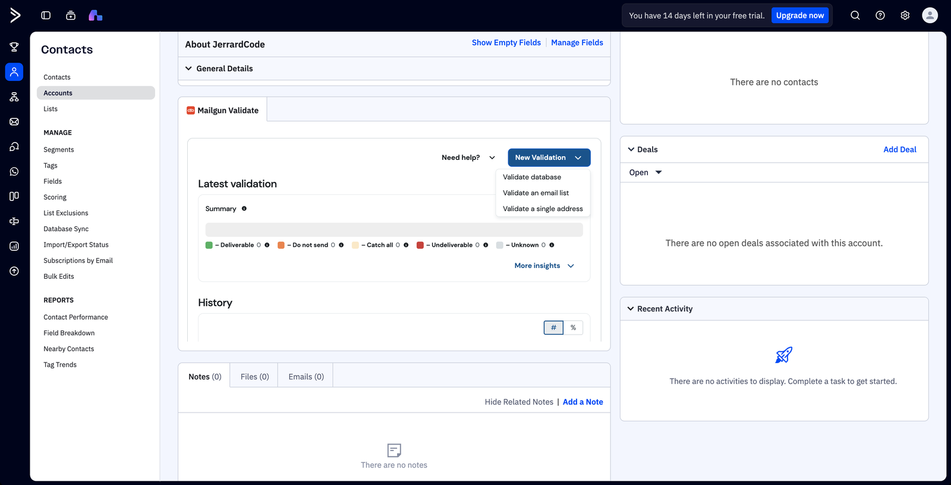This screenshot has width=951, height=485.
Task: Click the Upgrade now button
Action: pos(800,15)
